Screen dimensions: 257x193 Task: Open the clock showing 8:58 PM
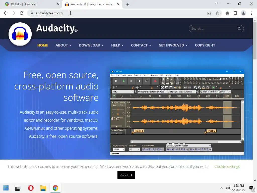(239, 188)
